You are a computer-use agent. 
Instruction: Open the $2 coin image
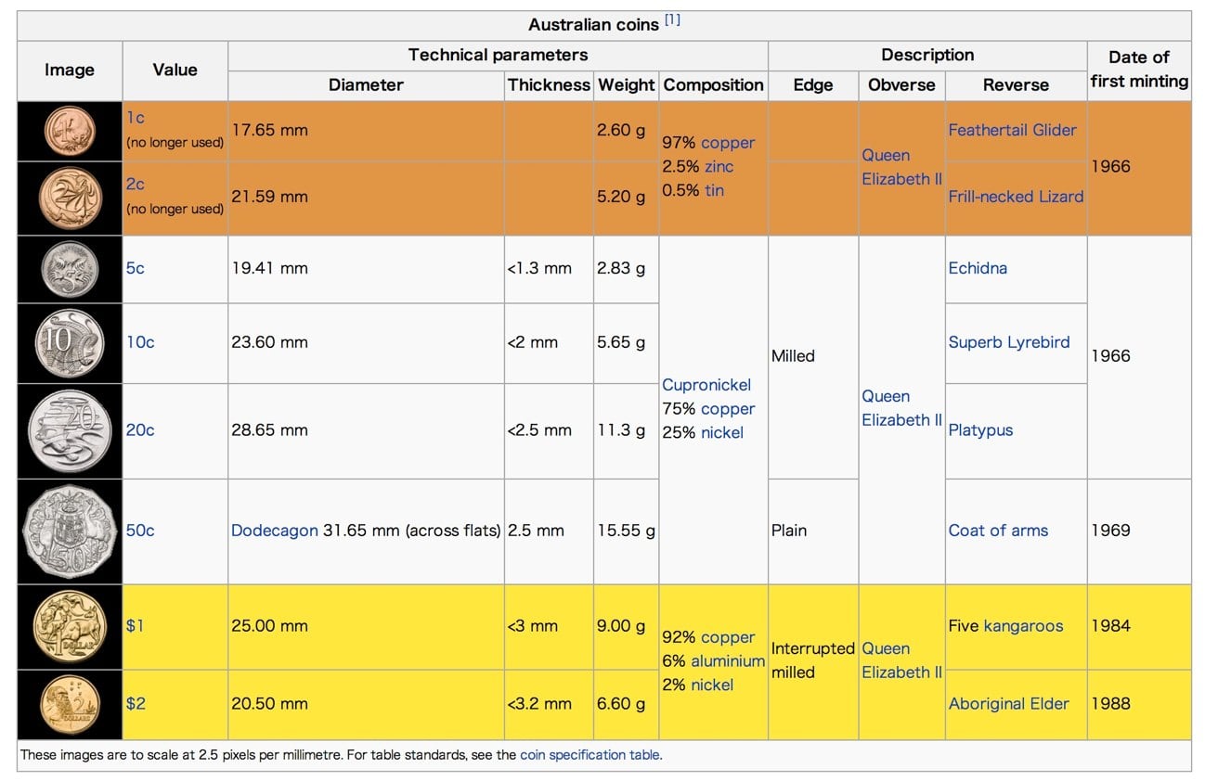click(x=70, y=704)
